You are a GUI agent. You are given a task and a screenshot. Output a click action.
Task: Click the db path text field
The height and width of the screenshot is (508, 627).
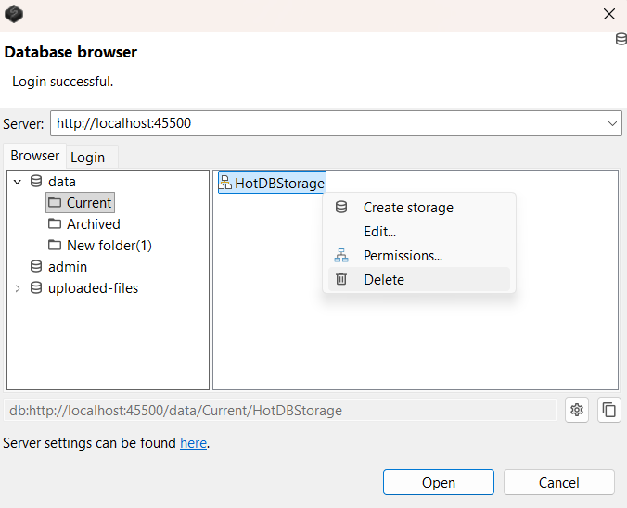[x=278, y=410]
